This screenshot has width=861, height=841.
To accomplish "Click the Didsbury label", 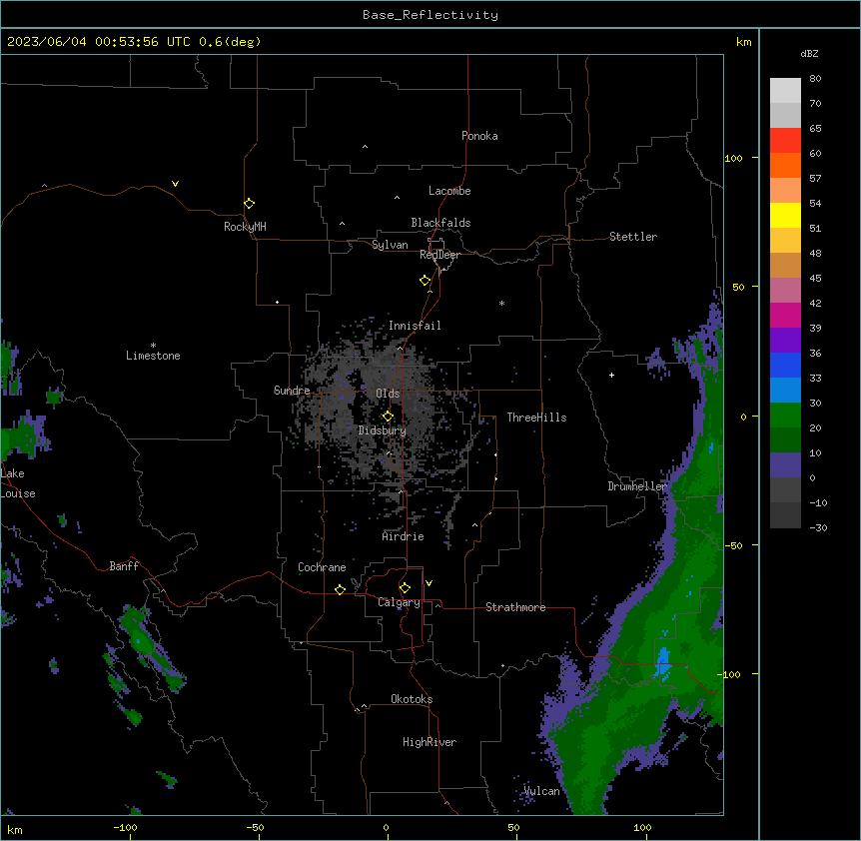I will [382, 430].
